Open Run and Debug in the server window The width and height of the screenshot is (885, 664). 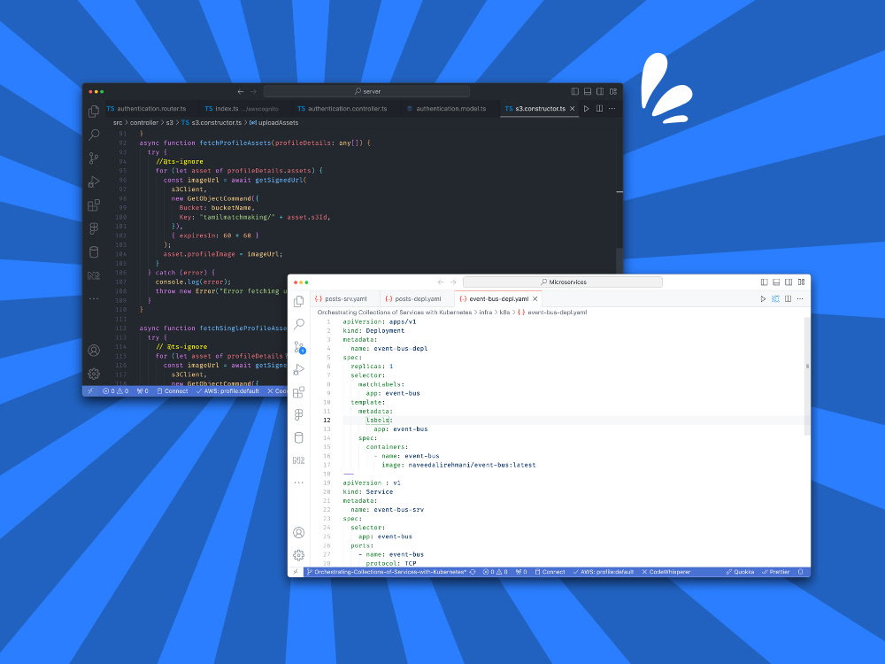[x=94, y=181]
